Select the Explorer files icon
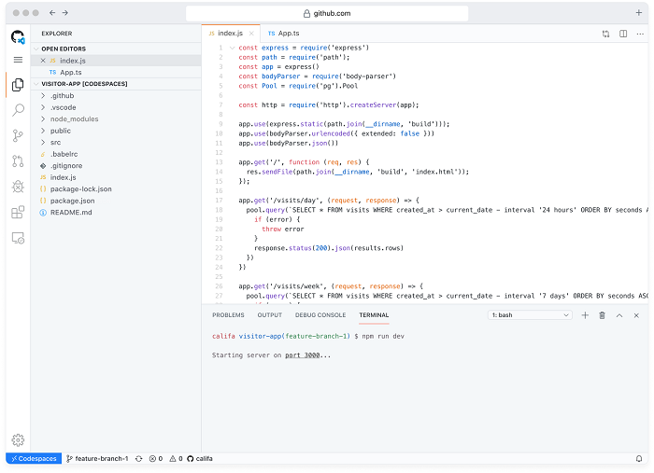654x473 pixels. (x=18, y=85)
